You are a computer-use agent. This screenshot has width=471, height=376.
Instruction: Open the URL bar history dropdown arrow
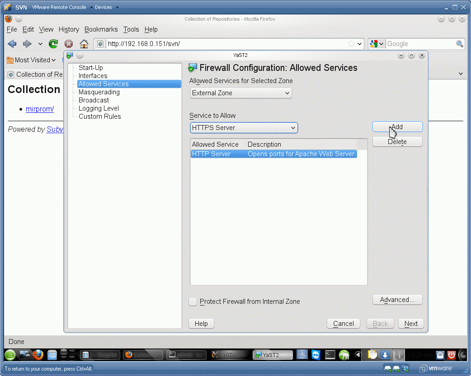(359, 44)
